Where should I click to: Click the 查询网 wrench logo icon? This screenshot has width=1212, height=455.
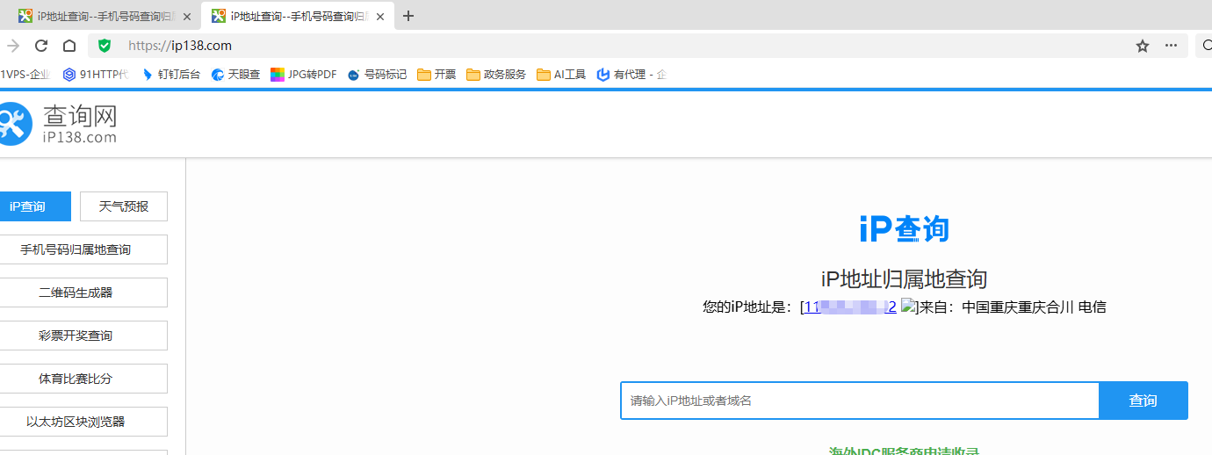(15, 124)
